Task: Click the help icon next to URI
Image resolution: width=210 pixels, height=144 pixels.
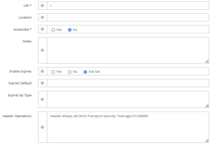Action: point(42,6)
